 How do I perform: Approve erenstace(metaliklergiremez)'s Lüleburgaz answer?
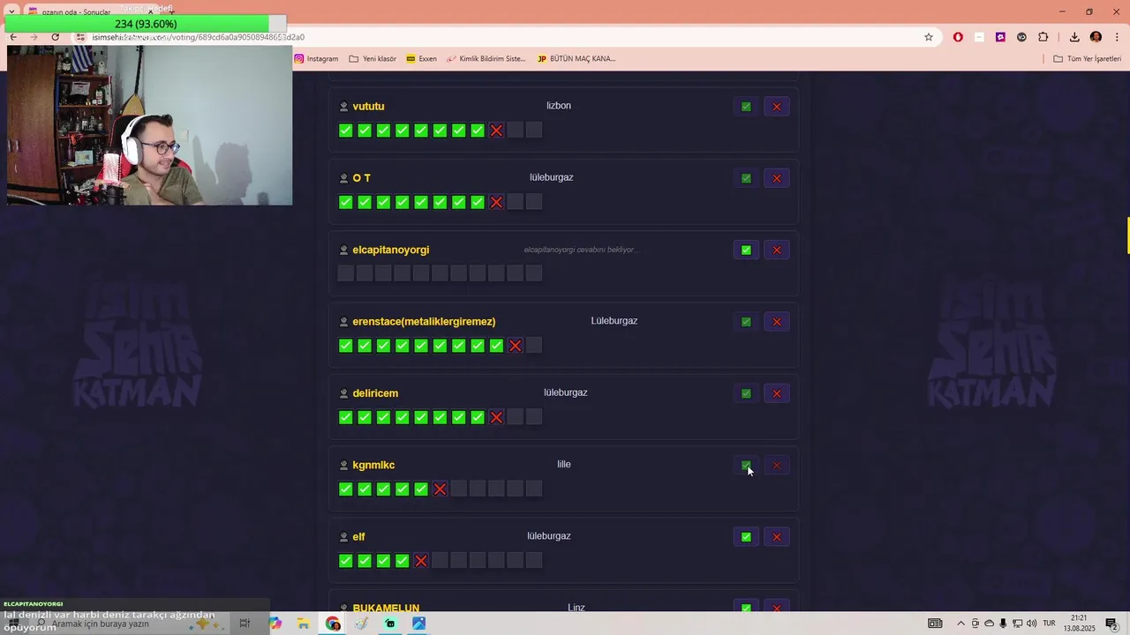tap(746, 322)
